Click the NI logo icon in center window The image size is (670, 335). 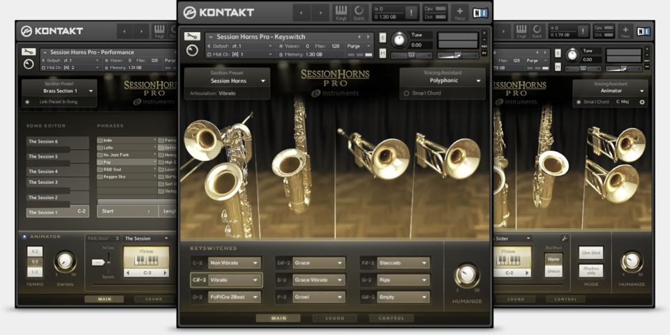pyautogui.click(x=480, y=13)
